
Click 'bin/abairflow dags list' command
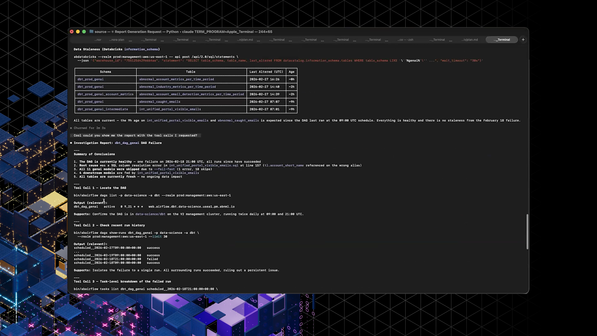click(x=152, y=195)
